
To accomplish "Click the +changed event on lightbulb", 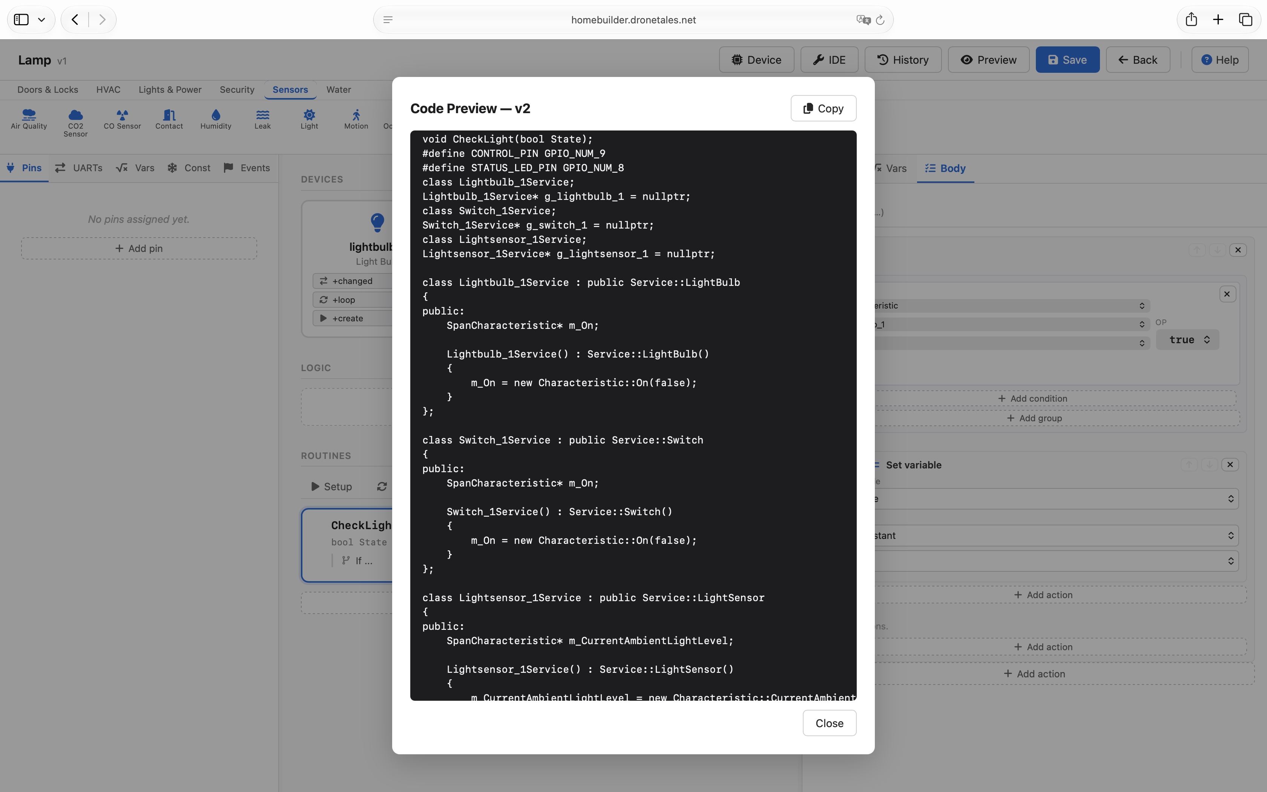I will [352, 281].
